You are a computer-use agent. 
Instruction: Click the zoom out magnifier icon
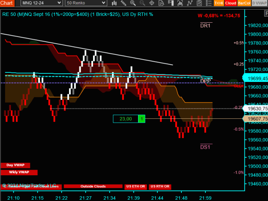coord(142,3)
